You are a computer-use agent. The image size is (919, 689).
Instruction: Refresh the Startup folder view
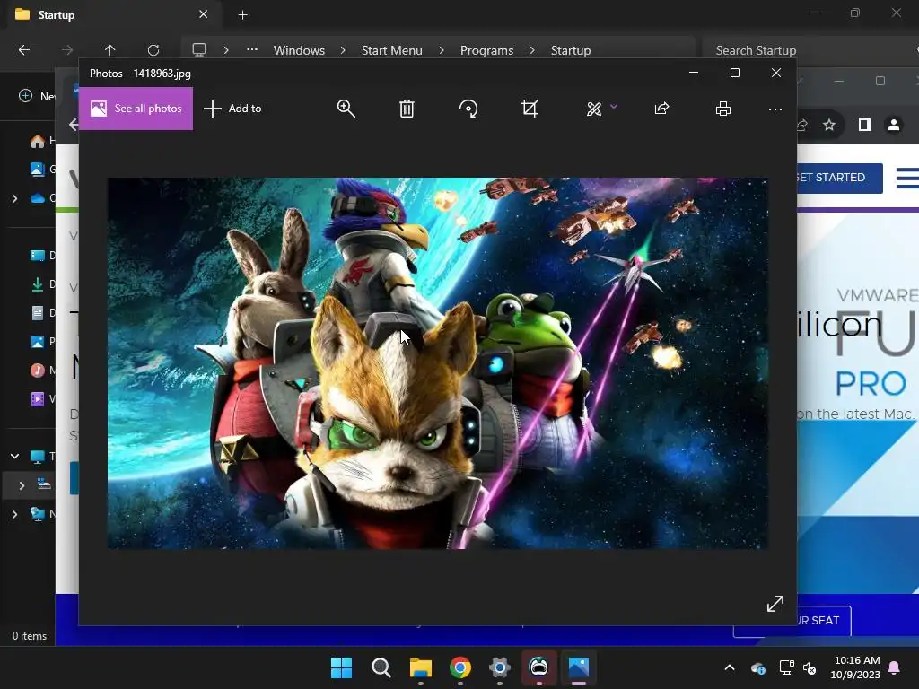coord(153,50)
